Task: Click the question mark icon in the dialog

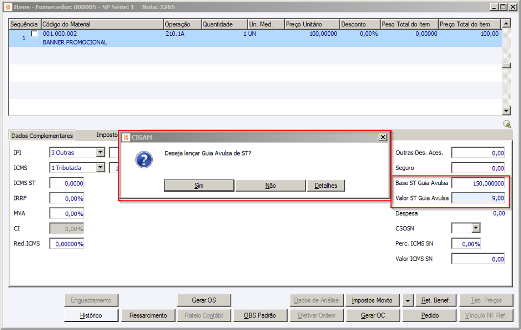Action: (144, 160)
